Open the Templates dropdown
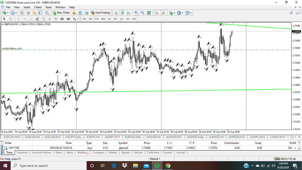 tap(188, 13)
